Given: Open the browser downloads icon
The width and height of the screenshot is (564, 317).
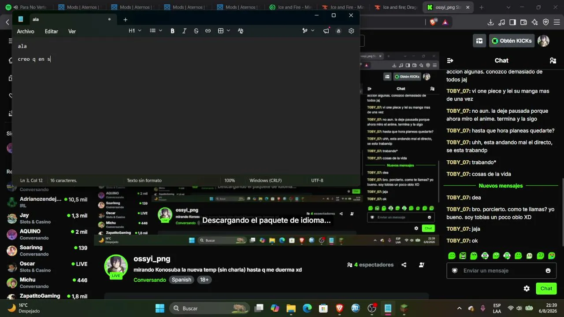Looking at the screenshot, I should pyautogui.click(x=490, y=22).
